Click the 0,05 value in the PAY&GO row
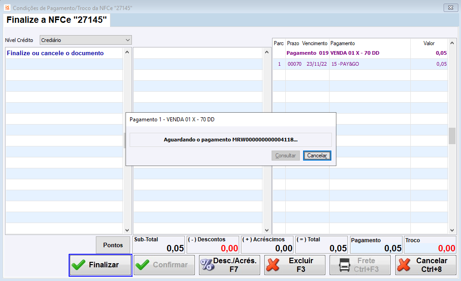Screen dimensions: 461x281 (x=441, y=64)
